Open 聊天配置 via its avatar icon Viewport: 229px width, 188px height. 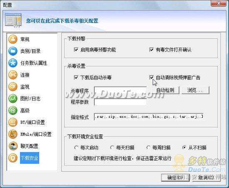13,146
